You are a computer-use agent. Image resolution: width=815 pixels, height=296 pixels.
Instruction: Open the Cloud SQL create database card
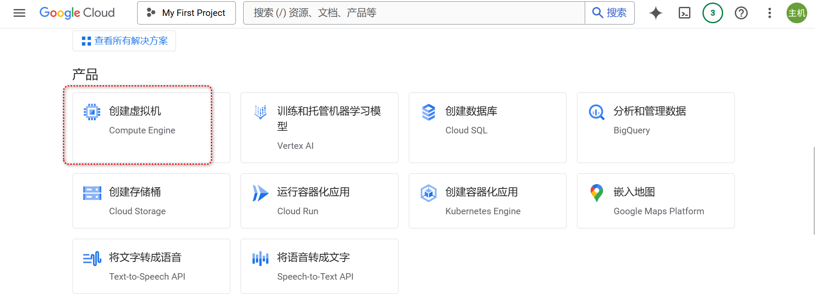(488, 128)
